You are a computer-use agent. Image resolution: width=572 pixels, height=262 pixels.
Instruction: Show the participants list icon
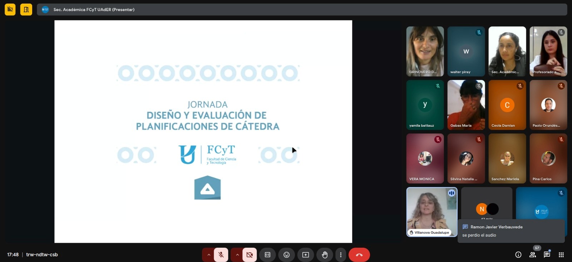pos(533,255)
